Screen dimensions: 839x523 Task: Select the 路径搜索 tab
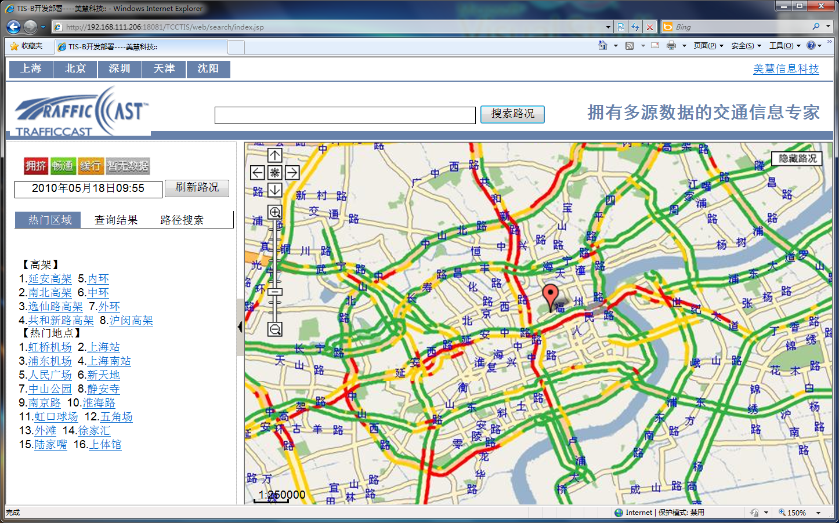182,220
